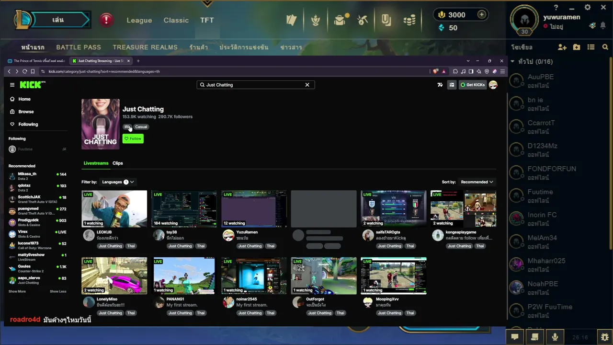Close the Just Chatting Streaming tab
This screenshot has height=345, width=613.
[x=128, y=61]
